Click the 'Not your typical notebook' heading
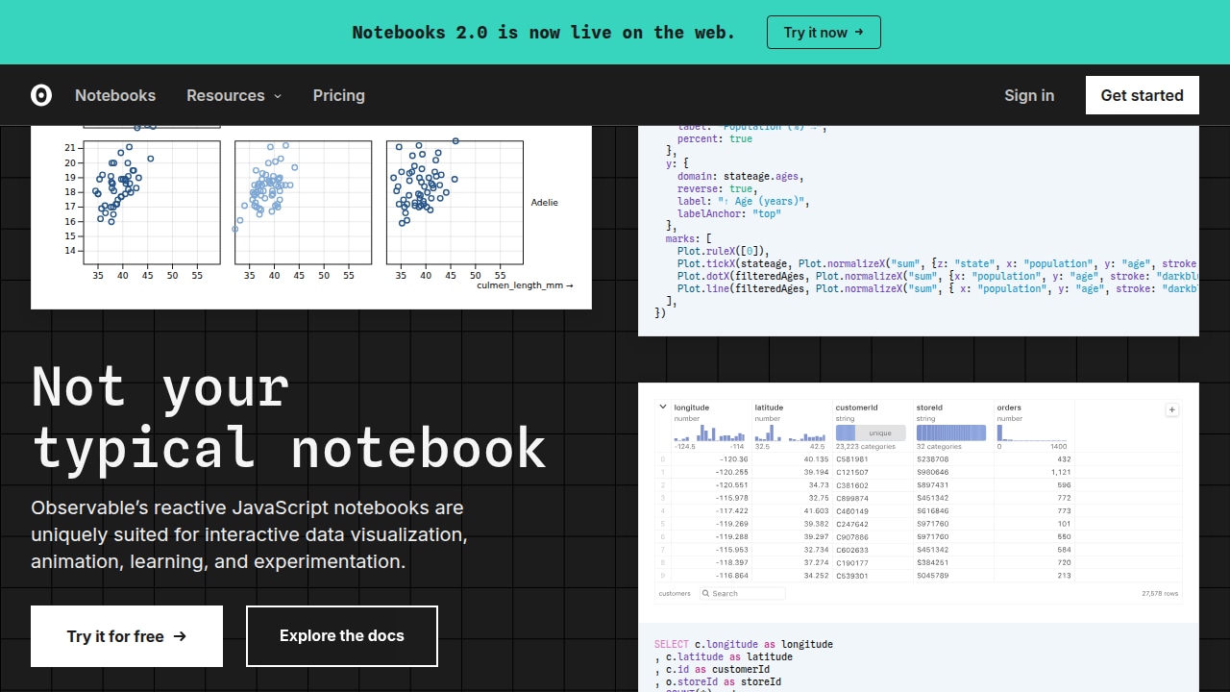1230x692 pixels. 289,417
